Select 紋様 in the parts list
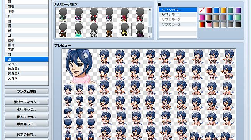The image size is (251, 140). coord(26,40)
